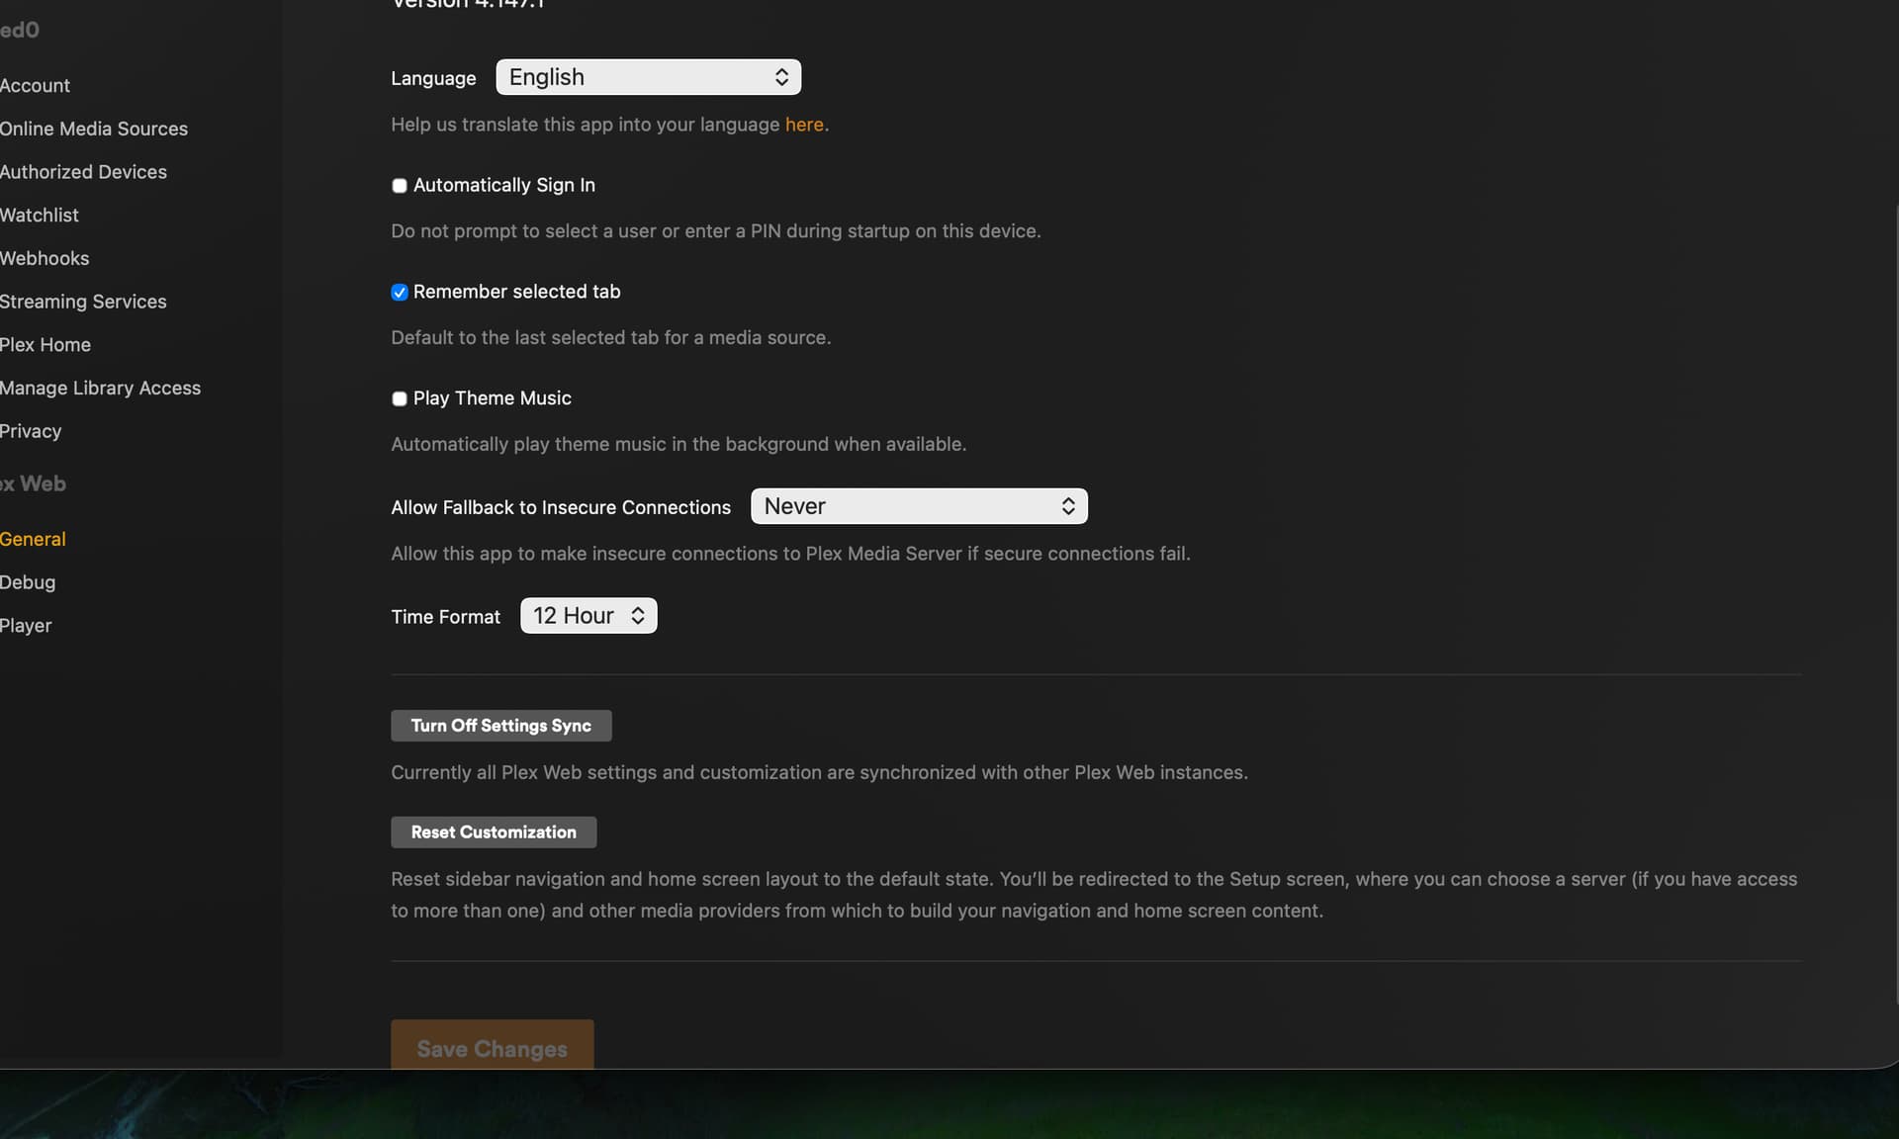Go to Privacy settings
Image resolution: width=1899 pixels, height=1139 pixels.
click(31, 431)
